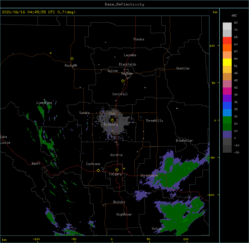The height and width of the screenshot is (243, 249).
Task: Click the Didsbury city label
Action: tap(111, 124)
